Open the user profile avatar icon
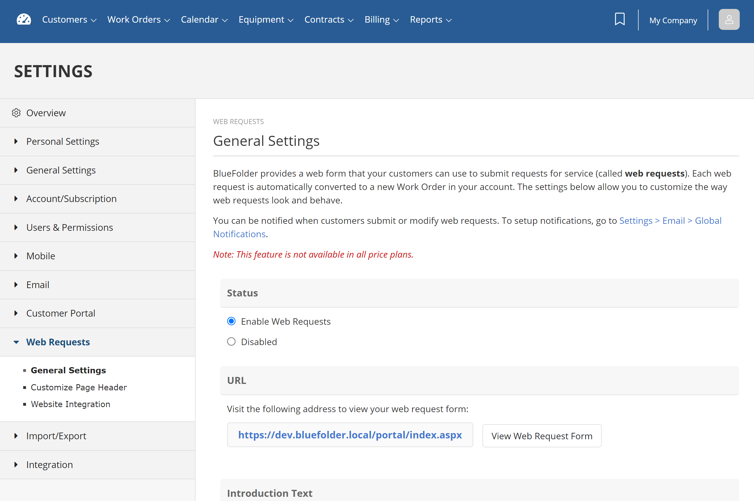This screenshot has height=501, width=754. [x=729, y=20]
